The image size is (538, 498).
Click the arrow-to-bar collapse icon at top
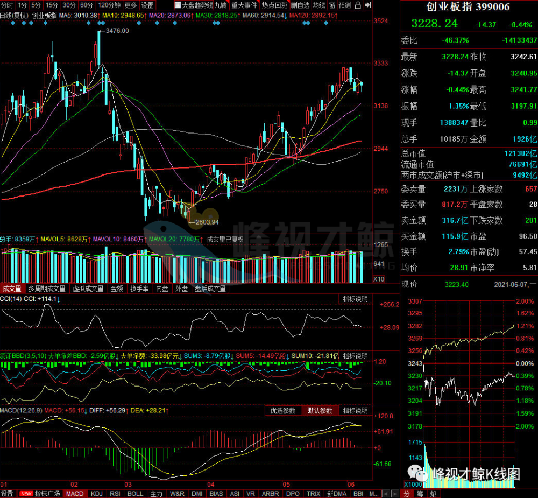click(x=368, y=5)
